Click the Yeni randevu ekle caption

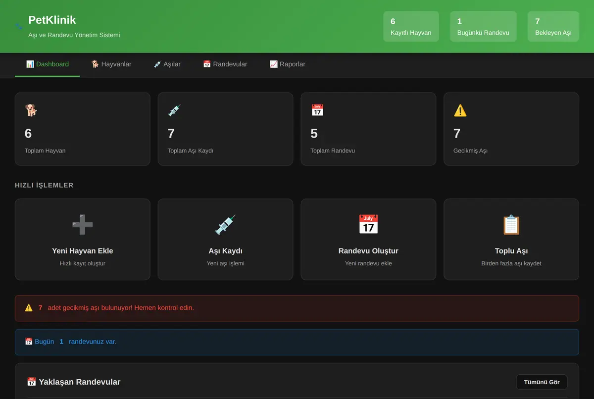tap(368, 263)
